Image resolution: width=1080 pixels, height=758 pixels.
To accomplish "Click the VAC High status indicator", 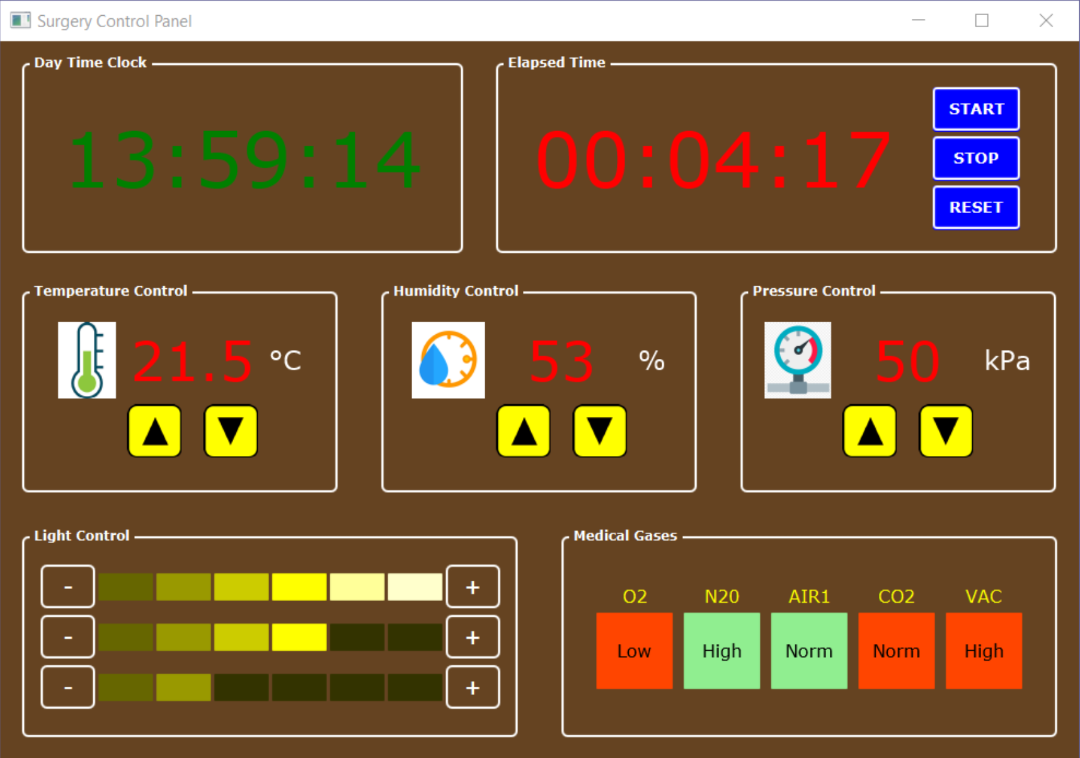I will pyautogui.click(x=983, y=650).
